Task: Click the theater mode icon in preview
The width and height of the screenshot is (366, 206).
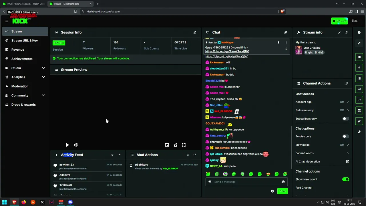Action: point(175,145)
